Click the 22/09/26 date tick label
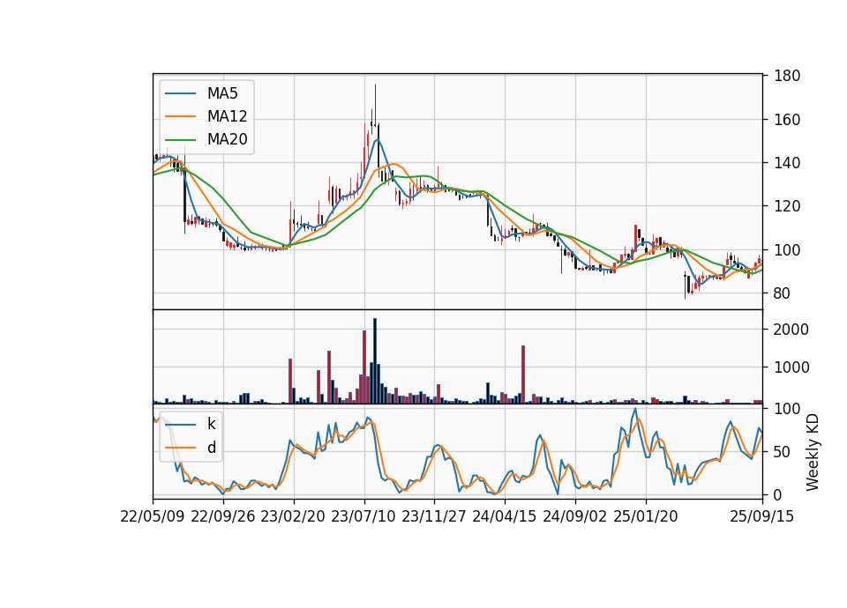847x608 pixels. point(223,516)
